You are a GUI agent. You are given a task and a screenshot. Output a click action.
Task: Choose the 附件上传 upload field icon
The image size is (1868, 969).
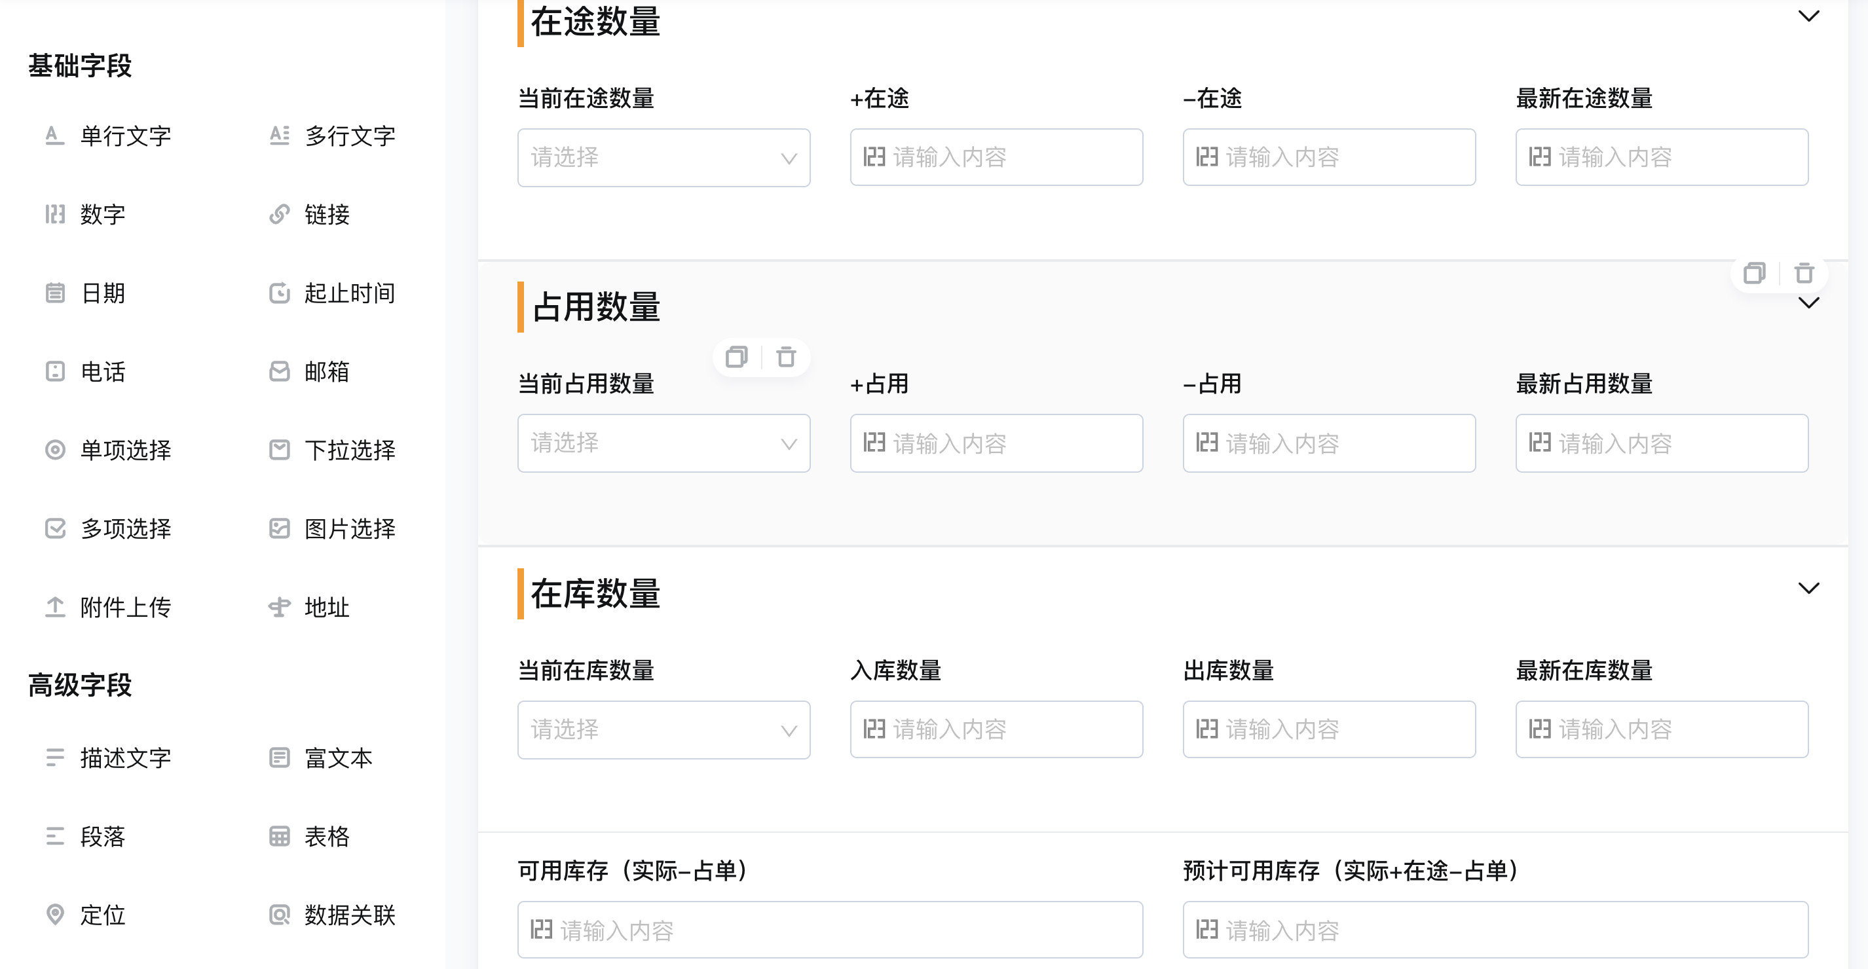click(x=55, y=607)
